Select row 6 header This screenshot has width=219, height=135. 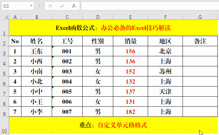(x=4, y=81)
